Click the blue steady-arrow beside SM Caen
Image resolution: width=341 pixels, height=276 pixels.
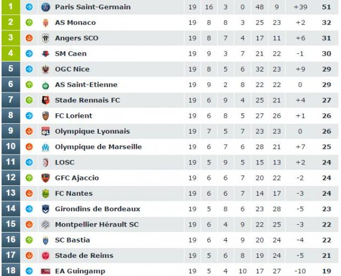click(29, 54)
